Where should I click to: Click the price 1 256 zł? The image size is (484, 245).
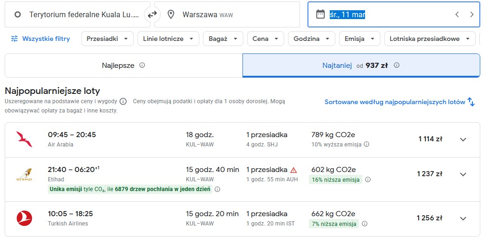pos(430,218)
